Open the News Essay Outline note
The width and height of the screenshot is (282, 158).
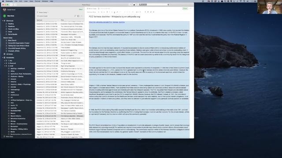tap(60, 84)
